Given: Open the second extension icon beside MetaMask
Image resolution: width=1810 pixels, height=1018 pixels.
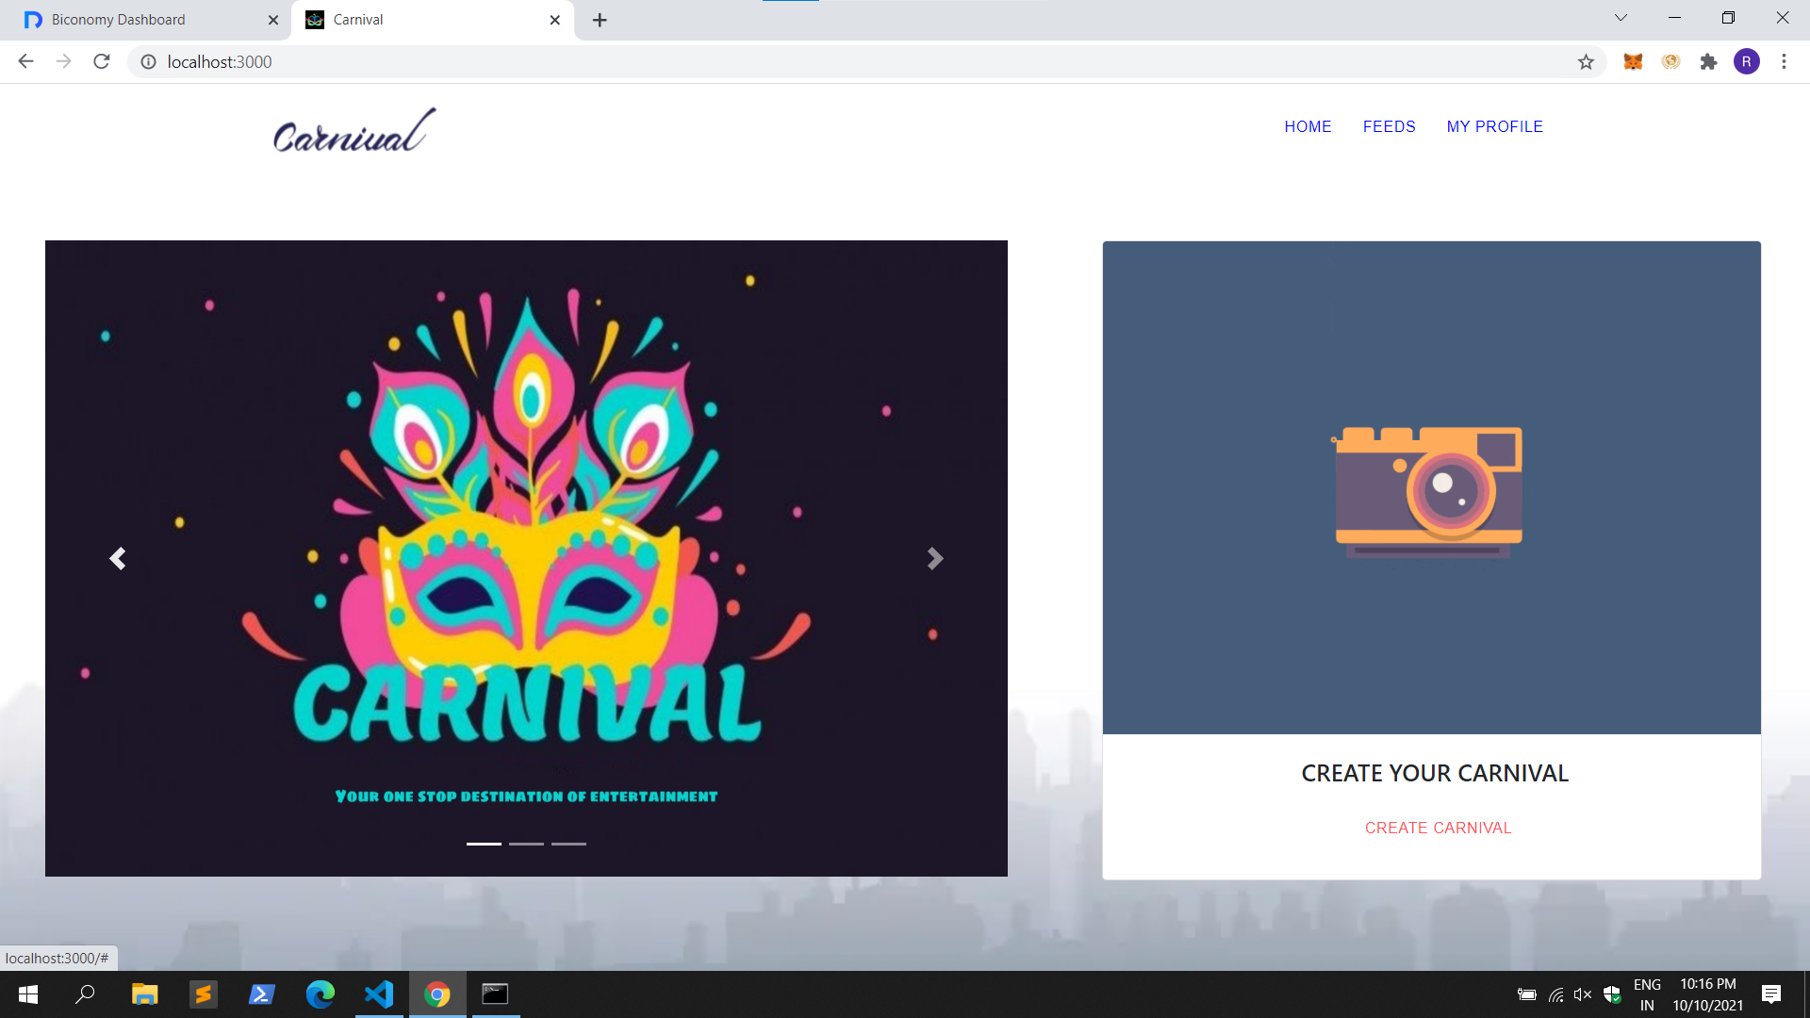Looking at the screenshot, I should coord(1670,62).
